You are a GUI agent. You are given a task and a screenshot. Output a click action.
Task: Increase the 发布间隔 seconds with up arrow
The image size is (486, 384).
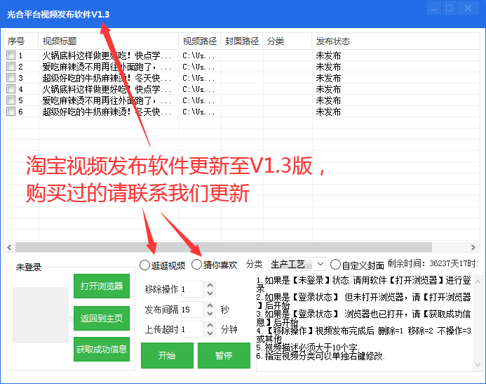point(210,305)
